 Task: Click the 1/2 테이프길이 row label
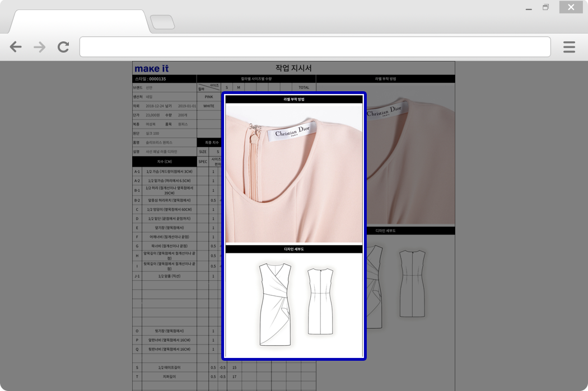coord(169,368)
